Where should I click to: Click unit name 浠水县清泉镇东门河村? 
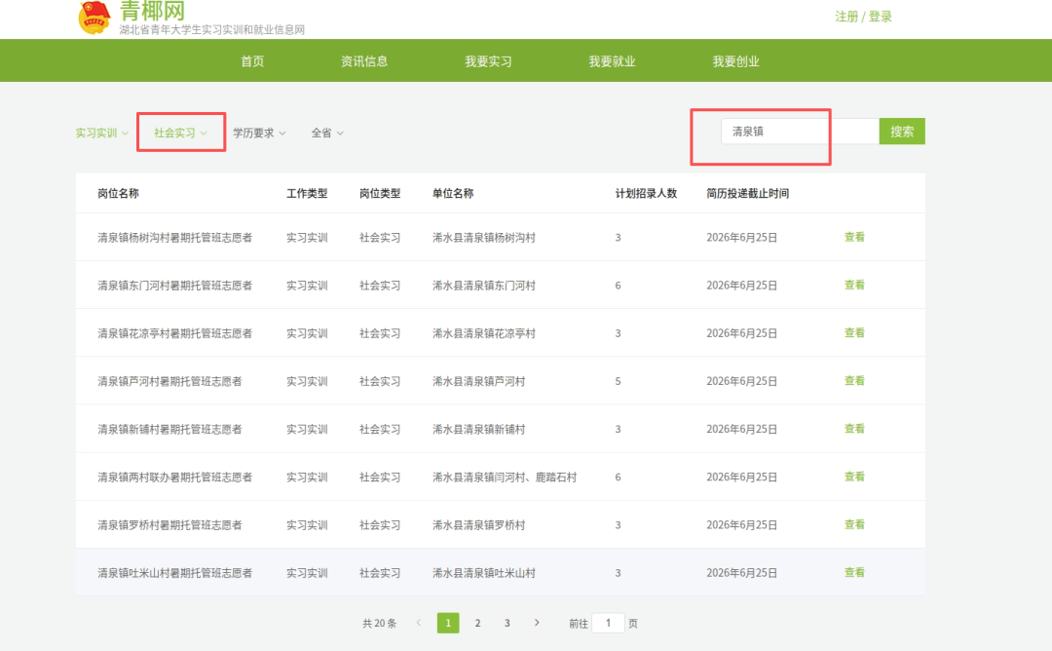click(484, 286)
